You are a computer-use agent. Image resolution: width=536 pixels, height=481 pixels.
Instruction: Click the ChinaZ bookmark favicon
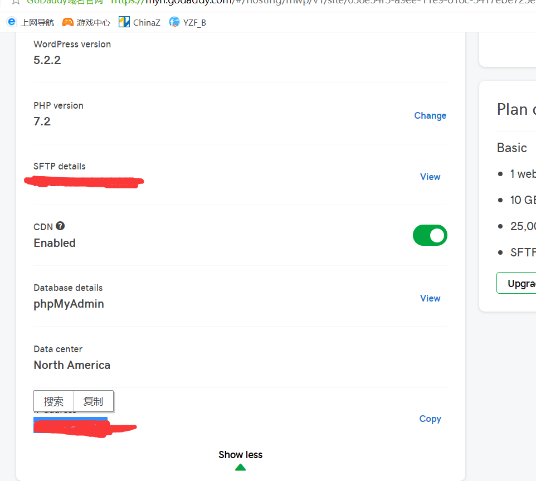(x=124, y=22)
